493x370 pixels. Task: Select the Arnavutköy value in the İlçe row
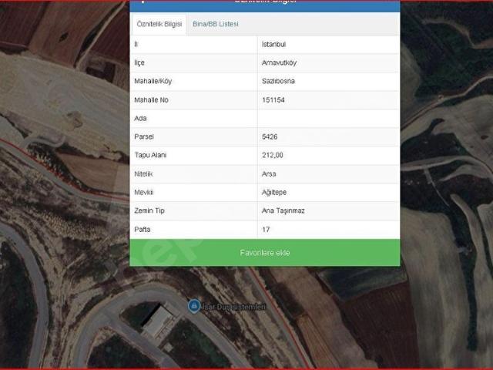279,62
